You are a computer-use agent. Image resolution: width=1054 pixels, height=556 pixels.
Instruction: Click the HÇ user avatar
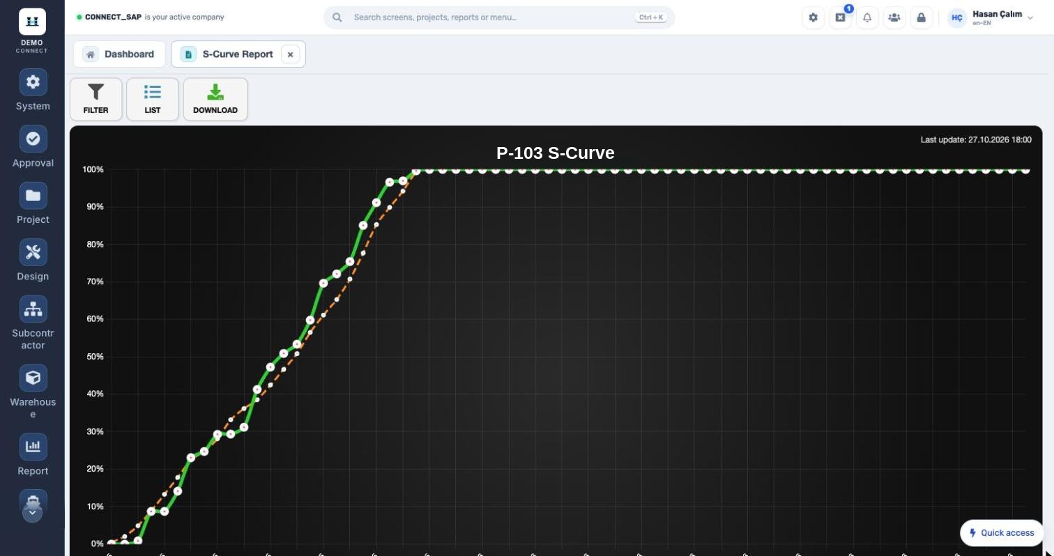957,18
